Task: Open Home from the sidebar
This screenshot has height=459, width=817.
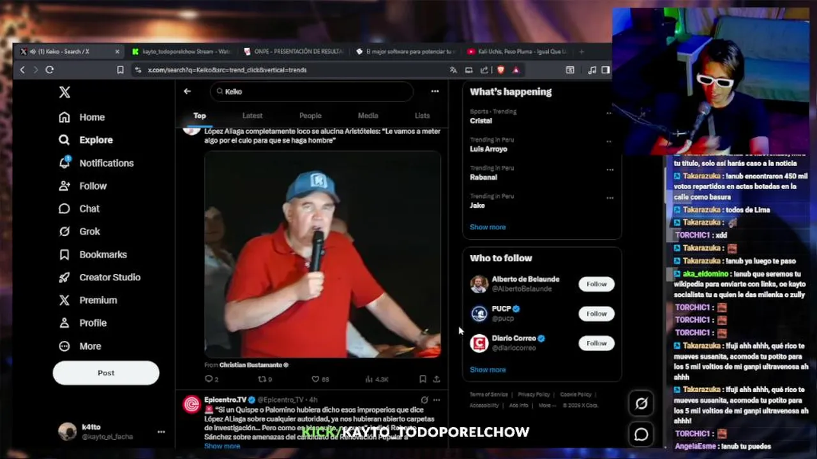Action: coord(82,117)
